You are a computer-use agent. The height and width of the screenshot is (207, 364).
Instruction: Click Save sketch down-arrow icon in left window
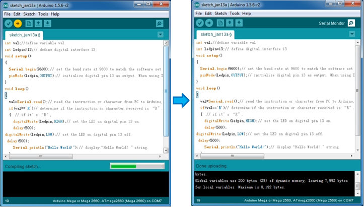pos(48,24)
